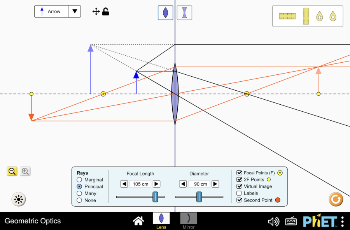Toggle the light brightness button
This screenshot has width=350, height=230.
(18, 199)
